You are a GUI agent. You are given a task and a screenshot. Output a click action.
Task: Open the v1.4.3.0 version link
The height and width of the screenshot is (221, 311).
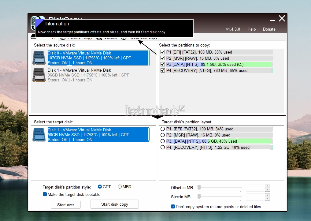233,29
